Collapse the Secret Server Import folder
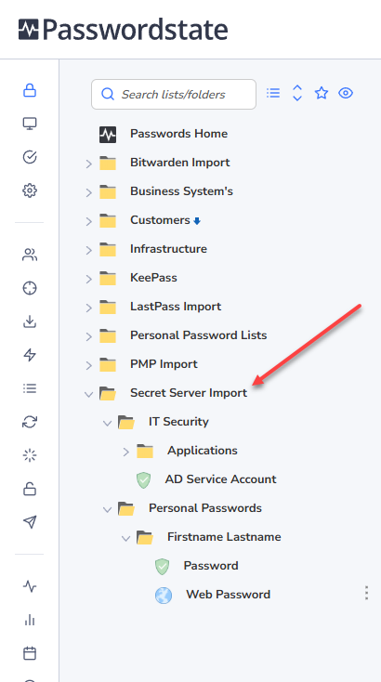 88,394
